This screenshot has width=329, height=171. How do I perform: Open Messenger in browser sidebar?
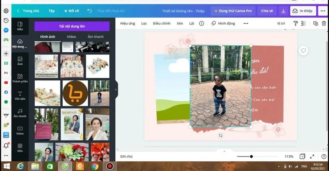(x=6, y=30)
